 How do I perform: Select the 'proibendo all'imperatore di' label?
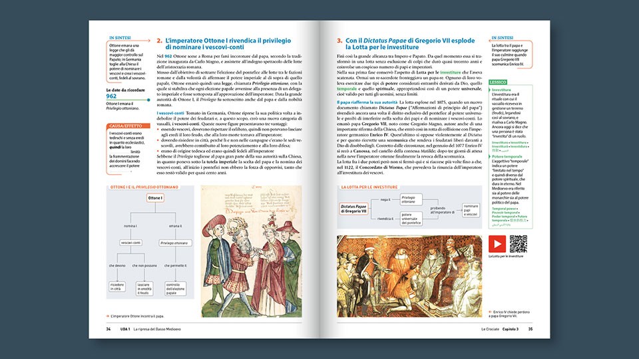[x=442, y=210]
